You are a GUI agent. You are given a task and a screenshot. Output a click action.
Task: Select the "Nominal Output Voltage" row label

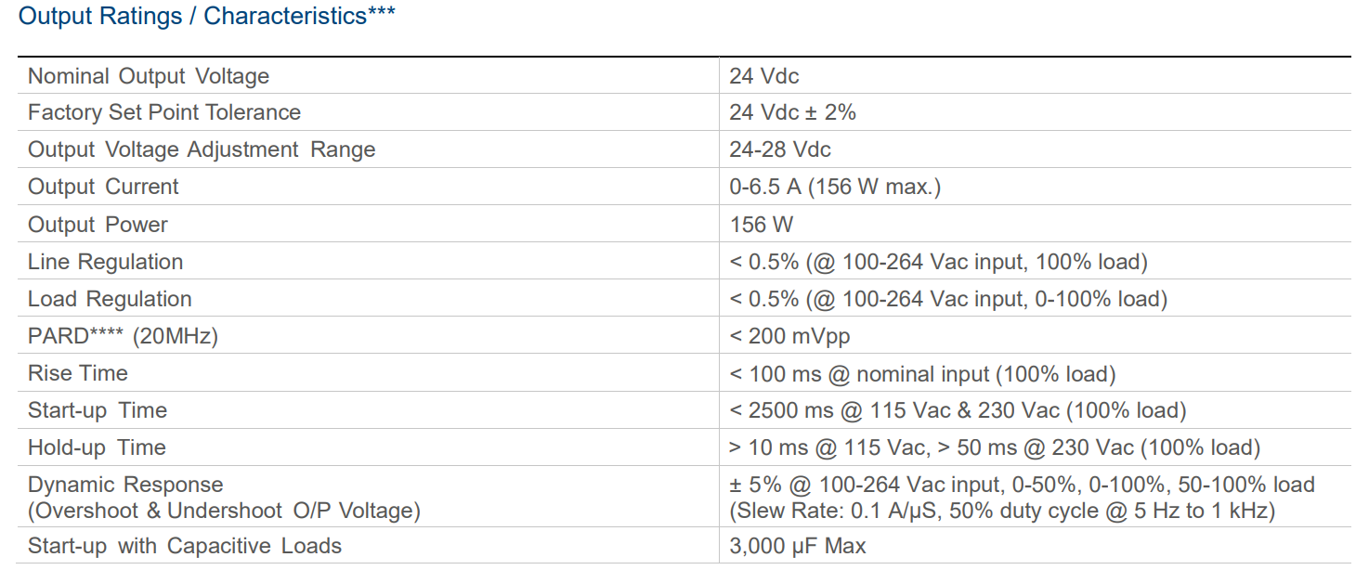point(149,76)
